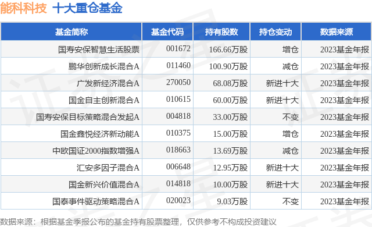Select the 数据来源 footnote disclaimer text
This screenshot has height=227, width=372.
point(138,222)
